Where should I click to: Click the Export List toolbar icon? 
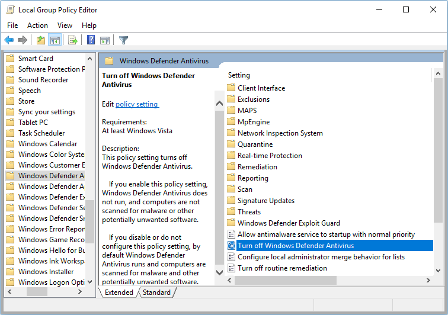tap(73, 40)
